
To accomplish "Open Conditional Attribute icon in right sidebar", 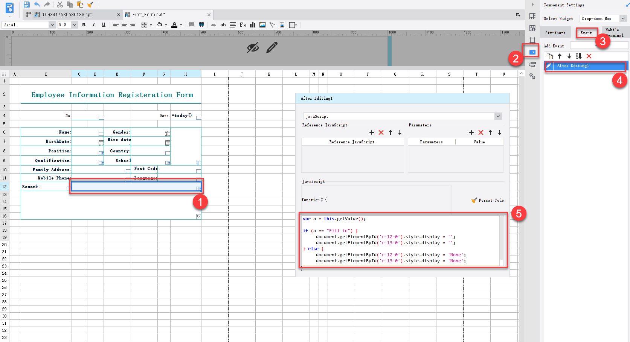I will point(532,64).
